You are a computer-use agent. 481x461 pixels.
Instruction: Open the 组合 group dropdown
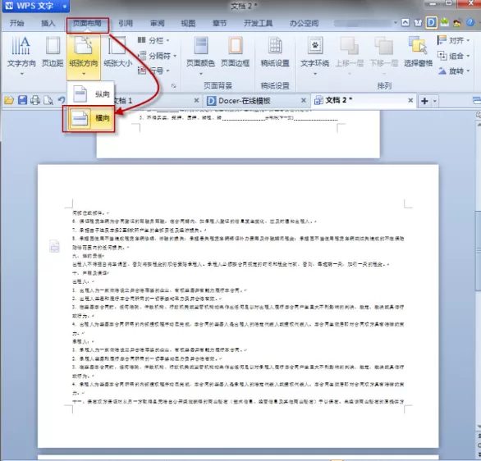coord(453,56)
